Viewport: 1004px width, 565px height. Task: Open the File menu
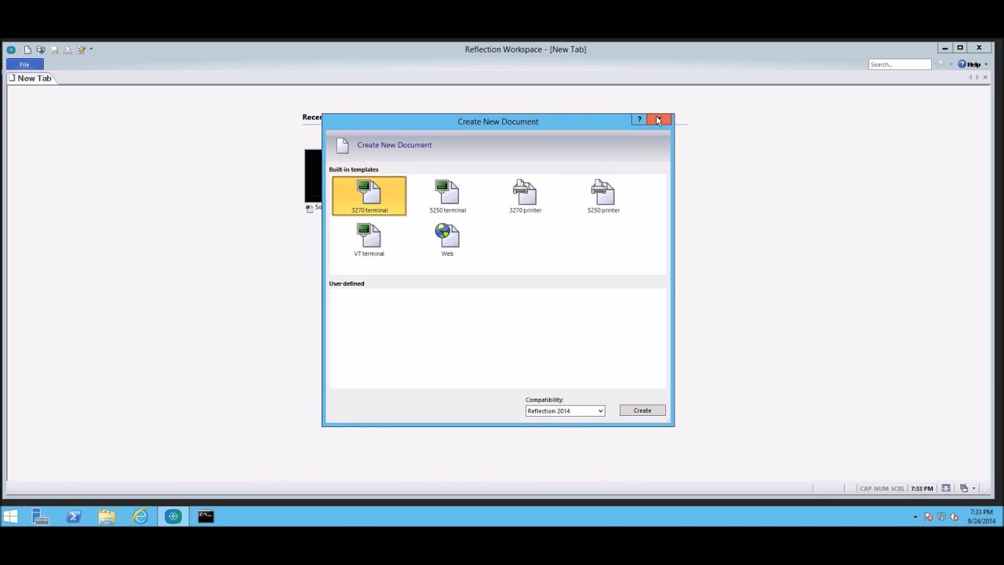tap(24, 64)
